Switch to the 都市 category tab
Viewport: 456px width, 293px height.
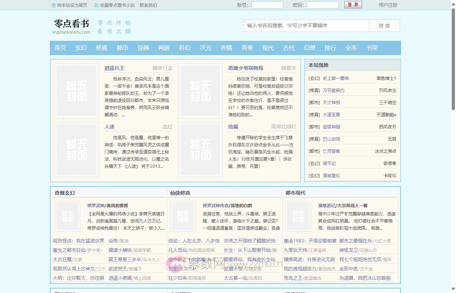[122, 48]
